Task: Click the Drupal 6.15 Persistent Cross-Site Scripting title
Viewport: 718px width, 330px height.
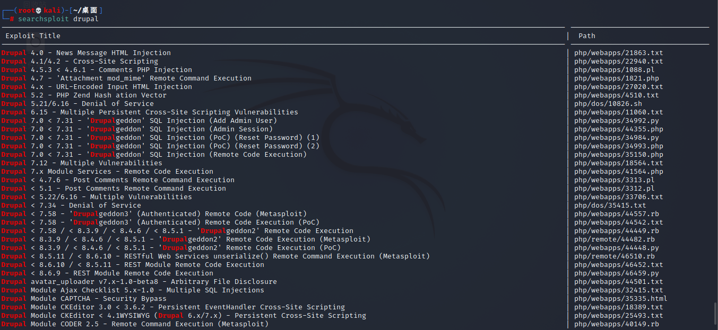Action: tap(150, 112)
